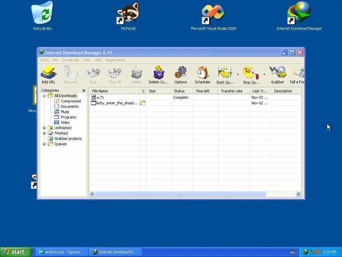Click the scrollbar right arrow

pyautogui.click(x=298, y=194)
